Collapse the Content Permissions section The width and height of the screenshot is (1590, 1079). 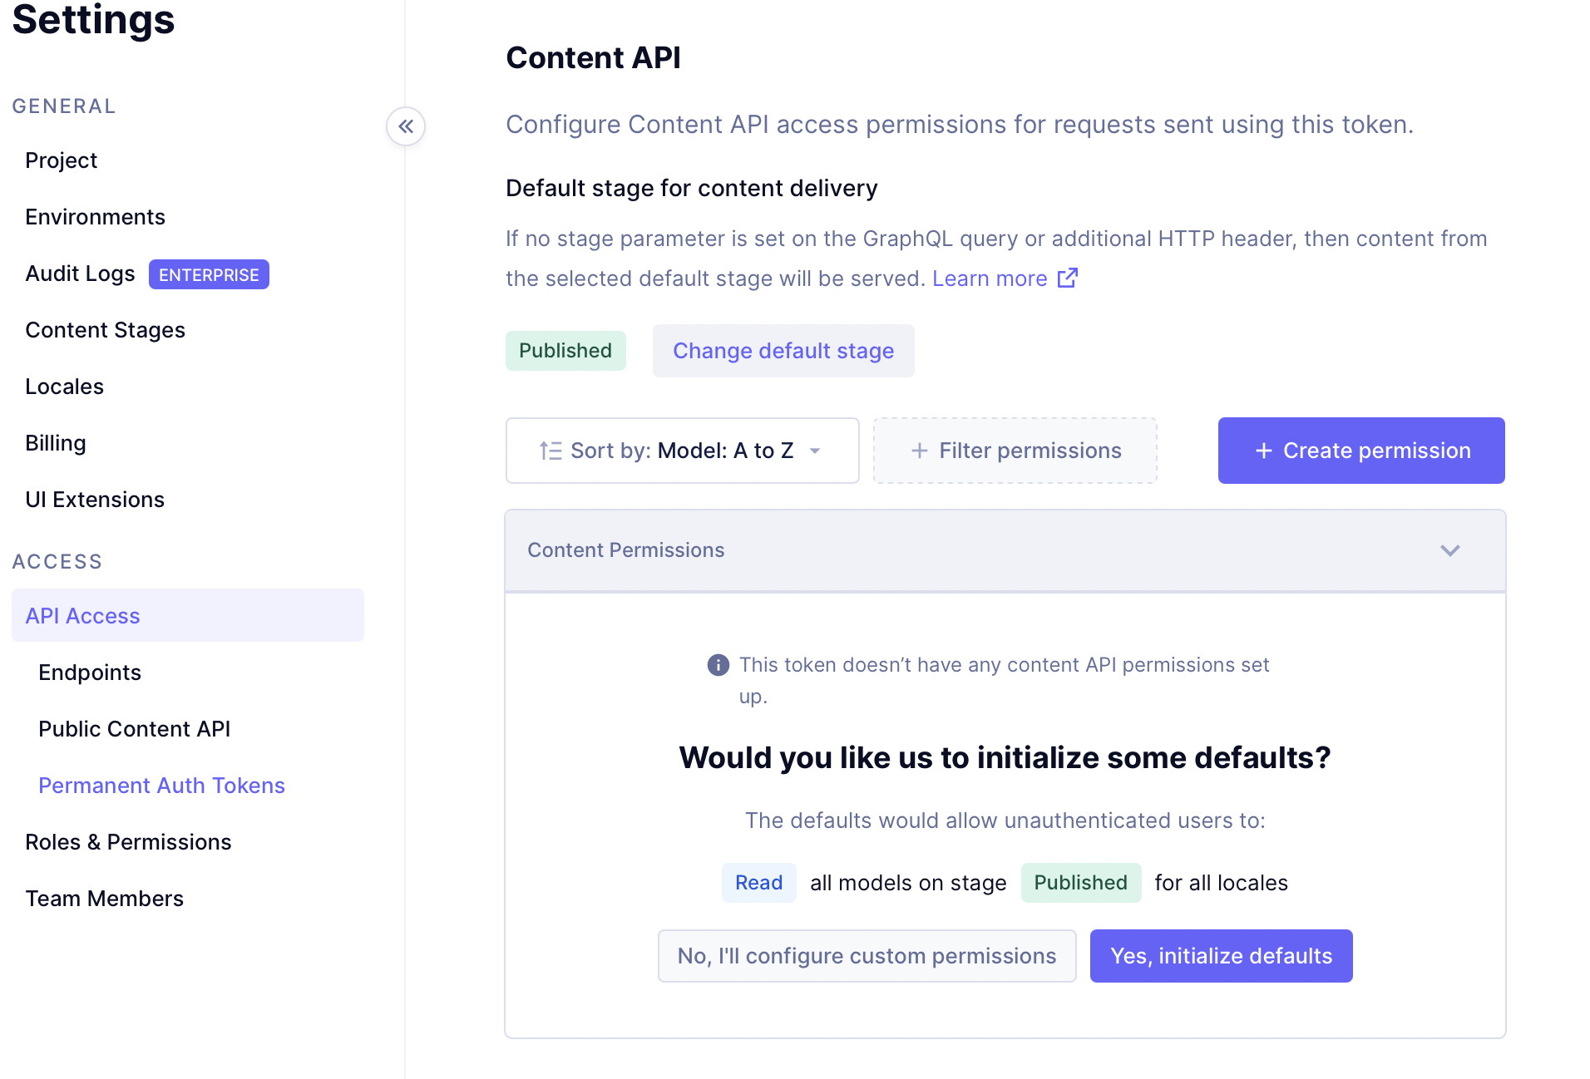pyautogui.click(x=1450, y=549)
